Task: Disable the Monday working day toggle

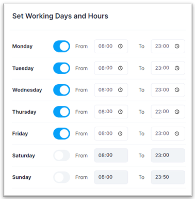Action: 61,47
